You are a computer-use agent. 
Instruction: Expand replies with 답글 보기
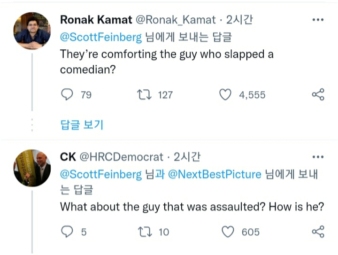(82, 125)
